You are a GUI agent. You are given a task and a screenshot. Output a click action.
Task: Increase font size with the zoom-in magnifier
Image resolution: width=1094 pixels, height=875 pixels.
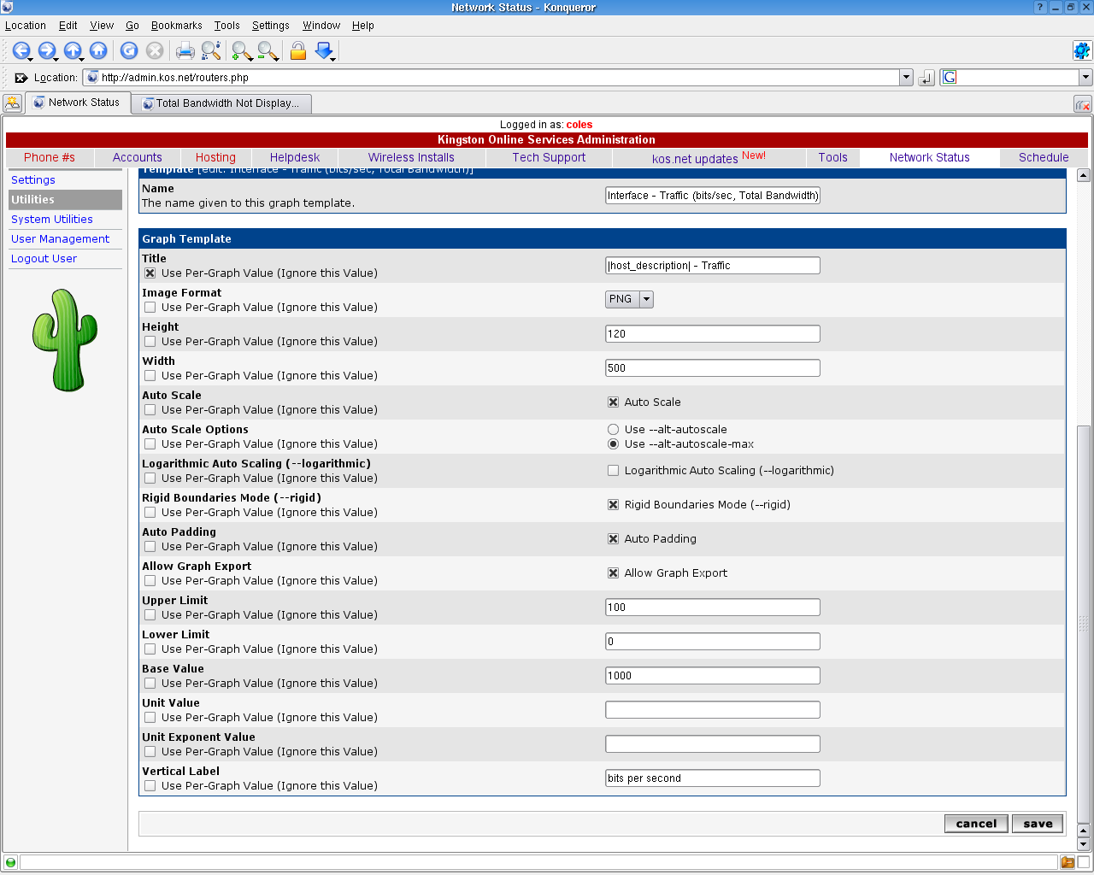pos(242,51)
